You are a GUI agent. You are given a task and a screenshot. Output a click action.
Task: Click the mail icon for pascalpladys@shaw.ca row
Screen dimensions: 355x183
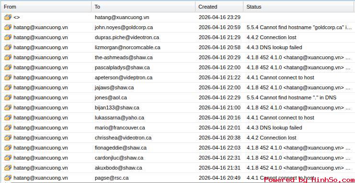(8, 67)
